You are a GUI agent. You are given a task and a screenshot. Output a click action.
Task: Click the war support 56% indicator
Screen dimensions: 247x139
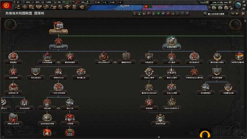coord(36,2)
